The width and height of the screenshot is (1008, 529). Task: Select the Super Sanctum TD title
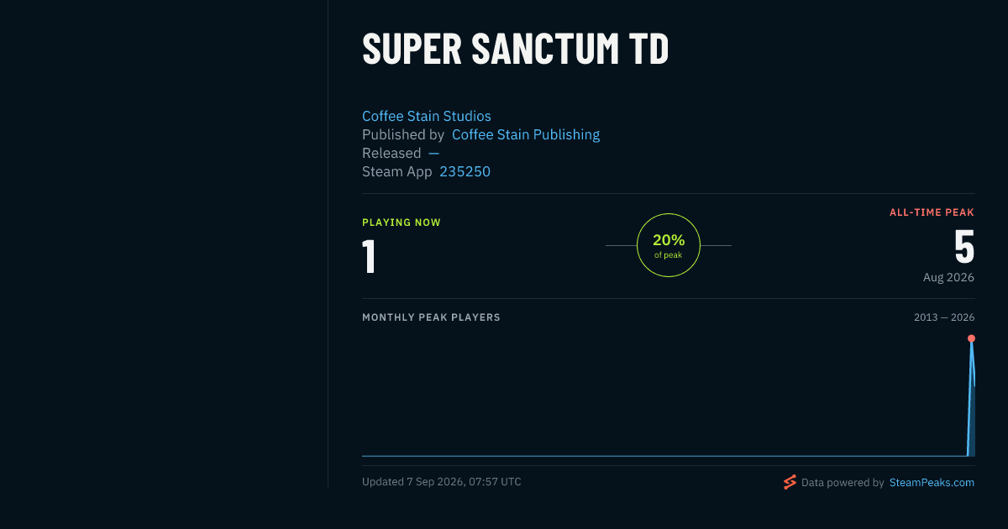coord(515,49)
